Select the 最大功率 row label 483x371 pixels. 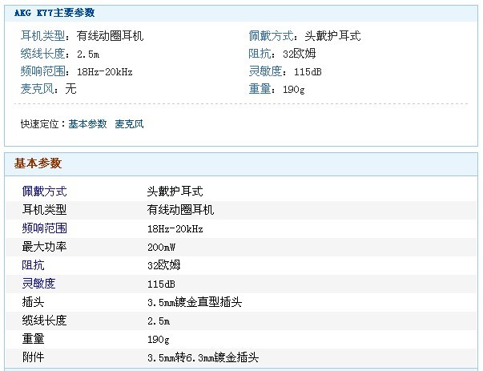(x=44, y=247)
